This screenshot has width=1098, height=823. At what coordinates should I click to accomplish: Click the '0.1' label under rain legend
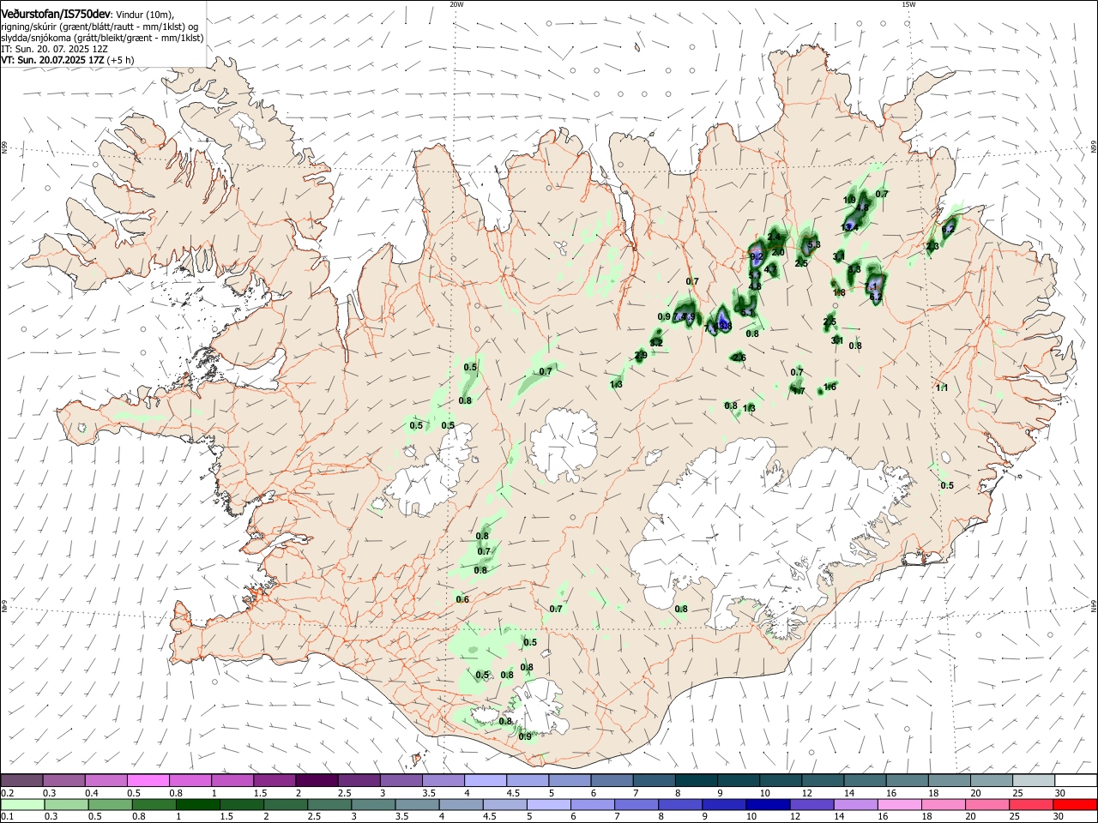[x=6, y=817]
